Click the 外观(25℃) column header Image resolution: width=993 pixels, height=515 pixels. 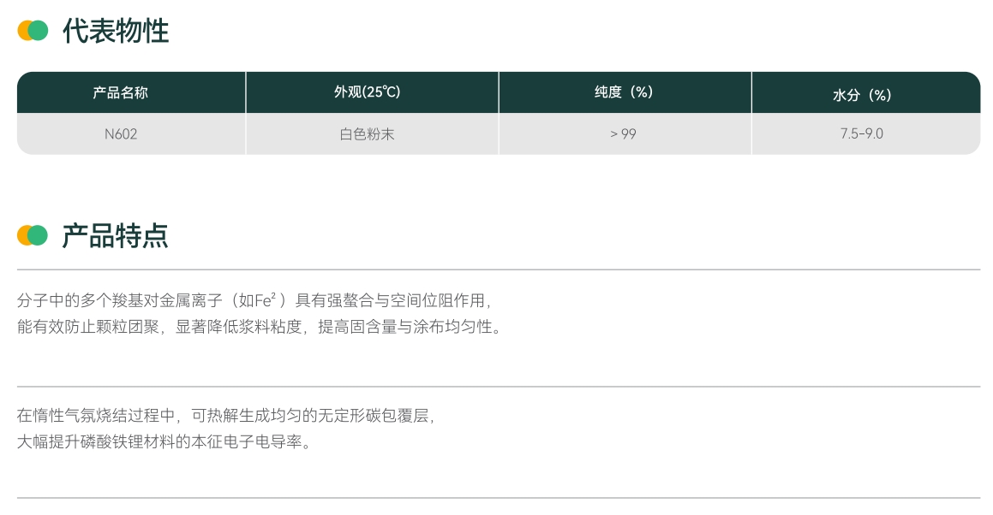click(x=368, y=92)
